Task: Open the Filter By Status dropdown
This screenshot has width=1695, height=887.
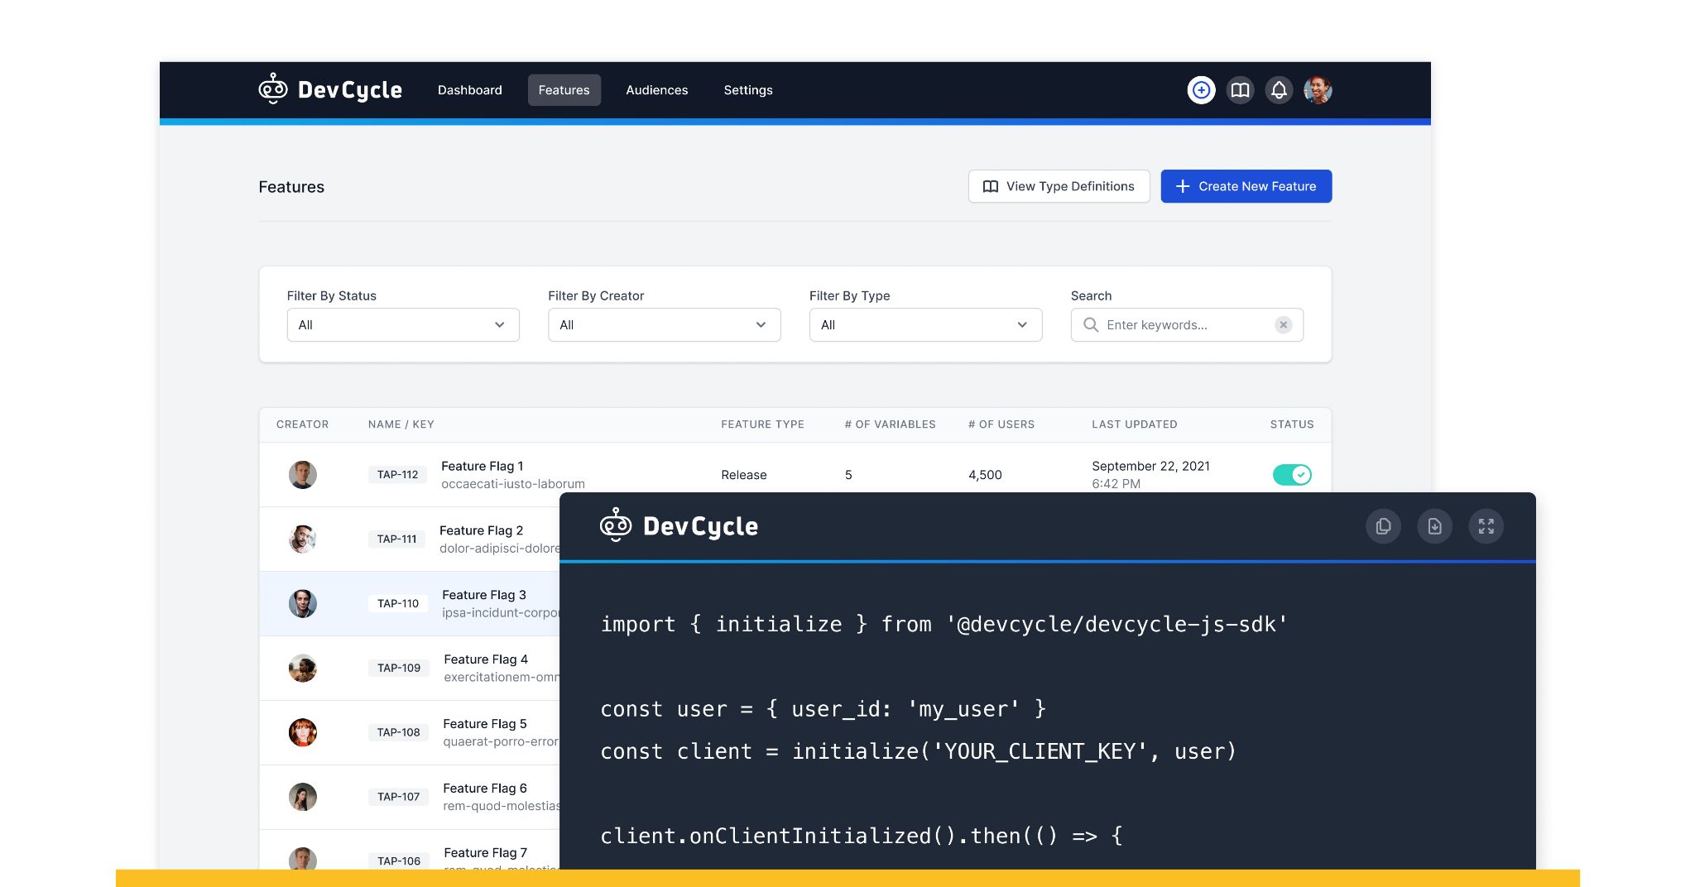Action: point(403,325)
